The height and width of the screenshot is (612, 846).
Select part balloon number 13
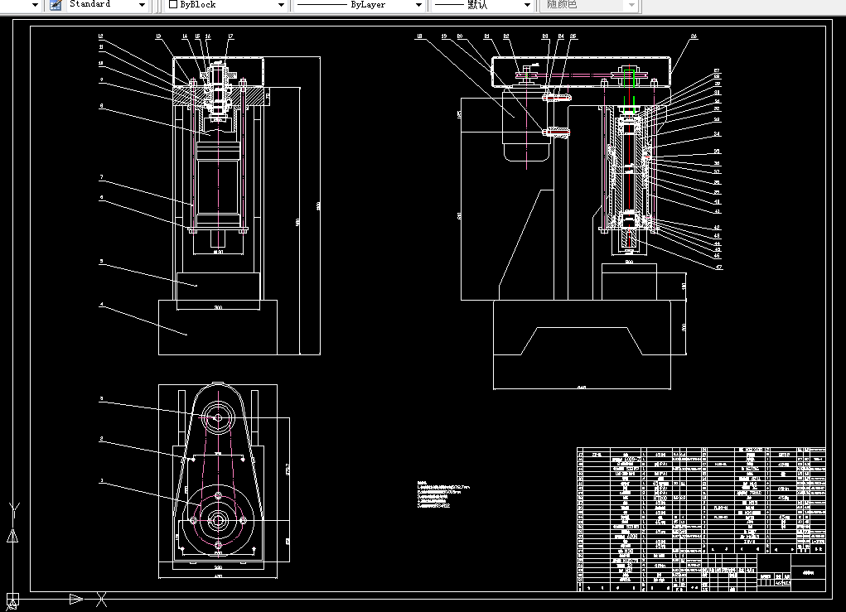pyautogui.click(x=158, y=36)
